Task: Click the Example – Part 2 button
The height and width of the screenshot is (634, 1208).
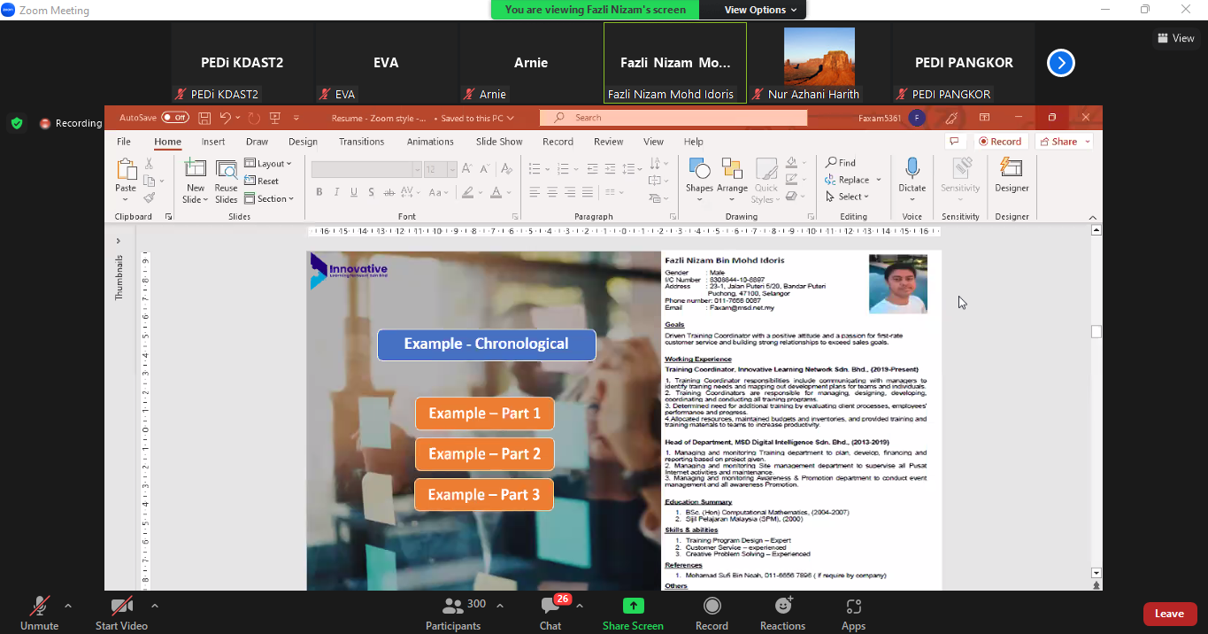Action: coord(484,454)
